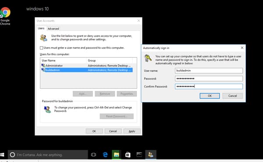263x162 pixels.
Task: Open the command prompt taskbar icon
Action: (139, 155)
